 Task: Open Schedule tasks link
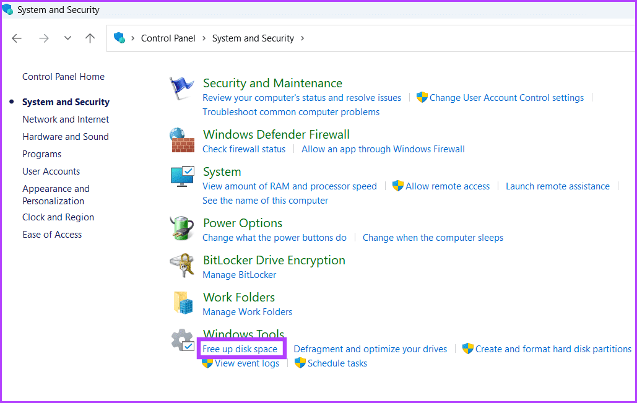[x=337, y=363]
